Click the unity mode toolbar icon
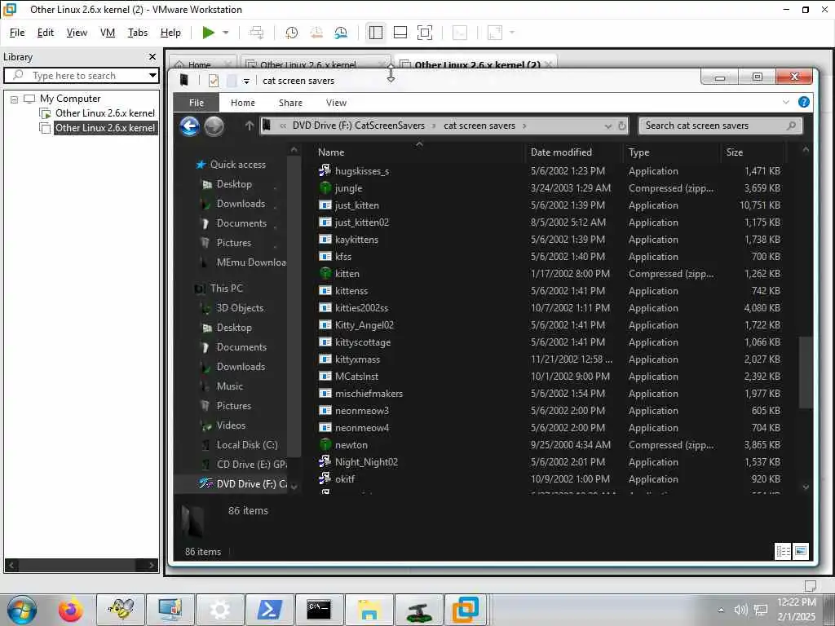The height and width of the screenshot is (626, 835). (x=460, y=33)
